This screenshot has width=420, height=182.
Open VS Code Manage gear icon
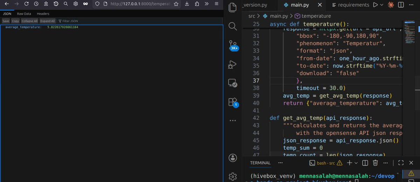click(x=232, y=176)
